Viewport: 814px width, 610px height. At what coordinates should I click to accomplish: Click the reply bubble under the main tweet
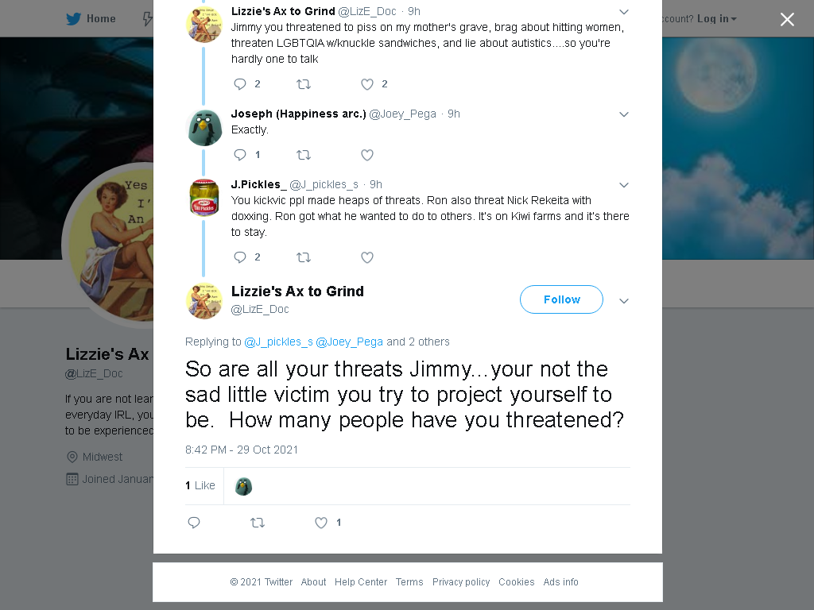(x=194, y=523)
